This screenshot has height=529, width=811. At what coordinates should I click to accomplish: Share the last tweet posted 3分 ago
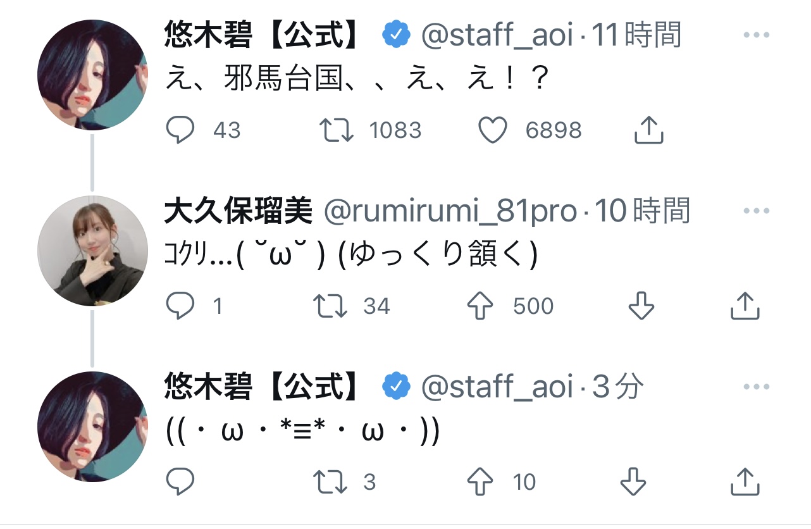pos(745,483)
